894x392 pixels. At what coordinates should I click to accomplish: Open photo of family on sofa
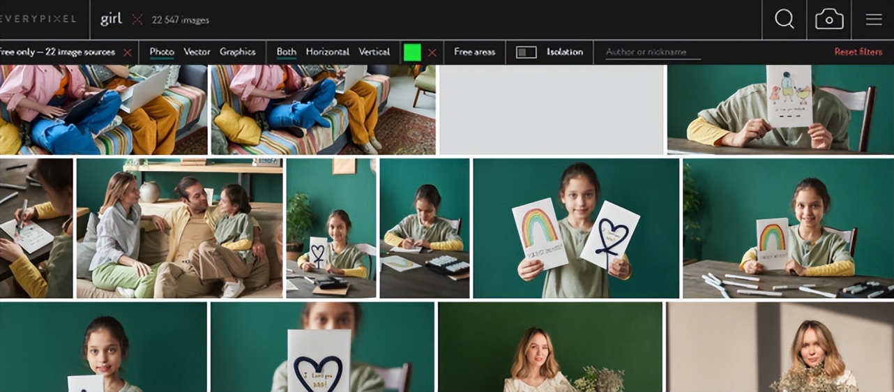(179, 228)
